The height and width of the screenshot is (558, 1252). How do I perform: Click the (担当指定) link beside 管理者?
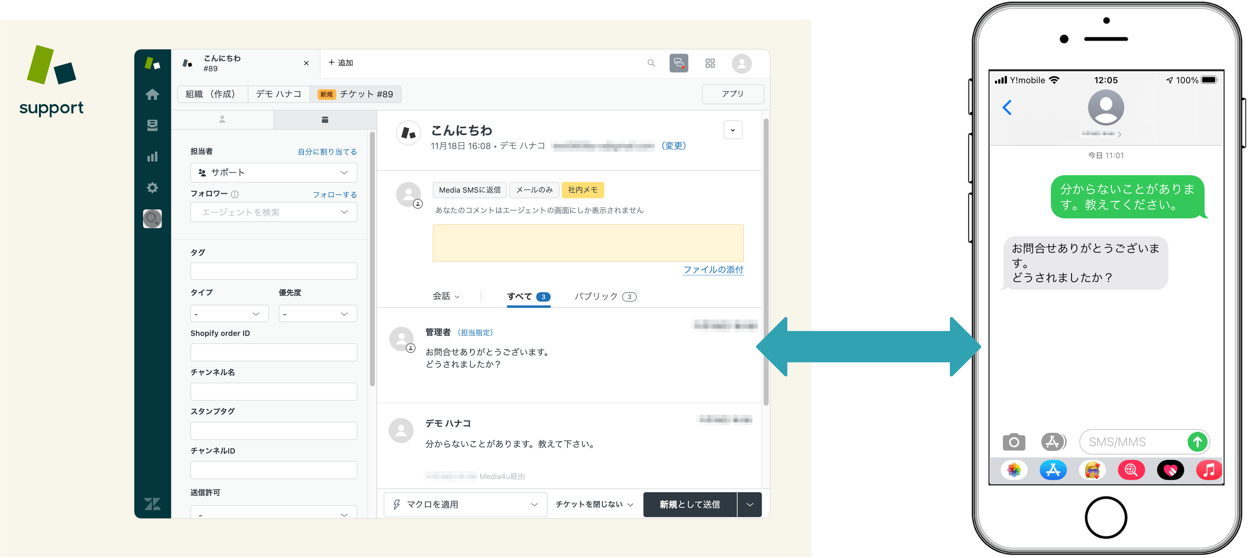click(x=475, y=333)
